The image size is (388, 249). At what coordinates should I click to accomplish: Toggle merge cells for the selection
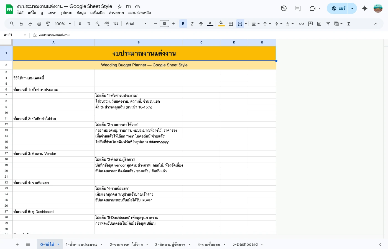tap(239, 24)
